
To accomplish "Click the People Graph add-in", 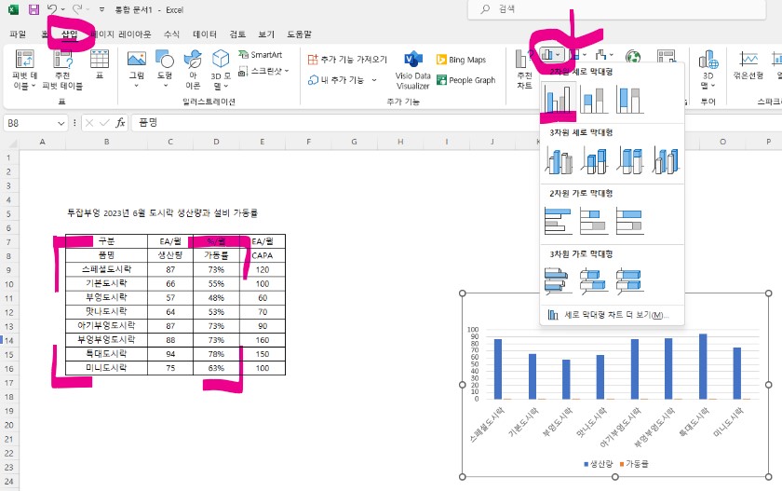I will 466,80.
